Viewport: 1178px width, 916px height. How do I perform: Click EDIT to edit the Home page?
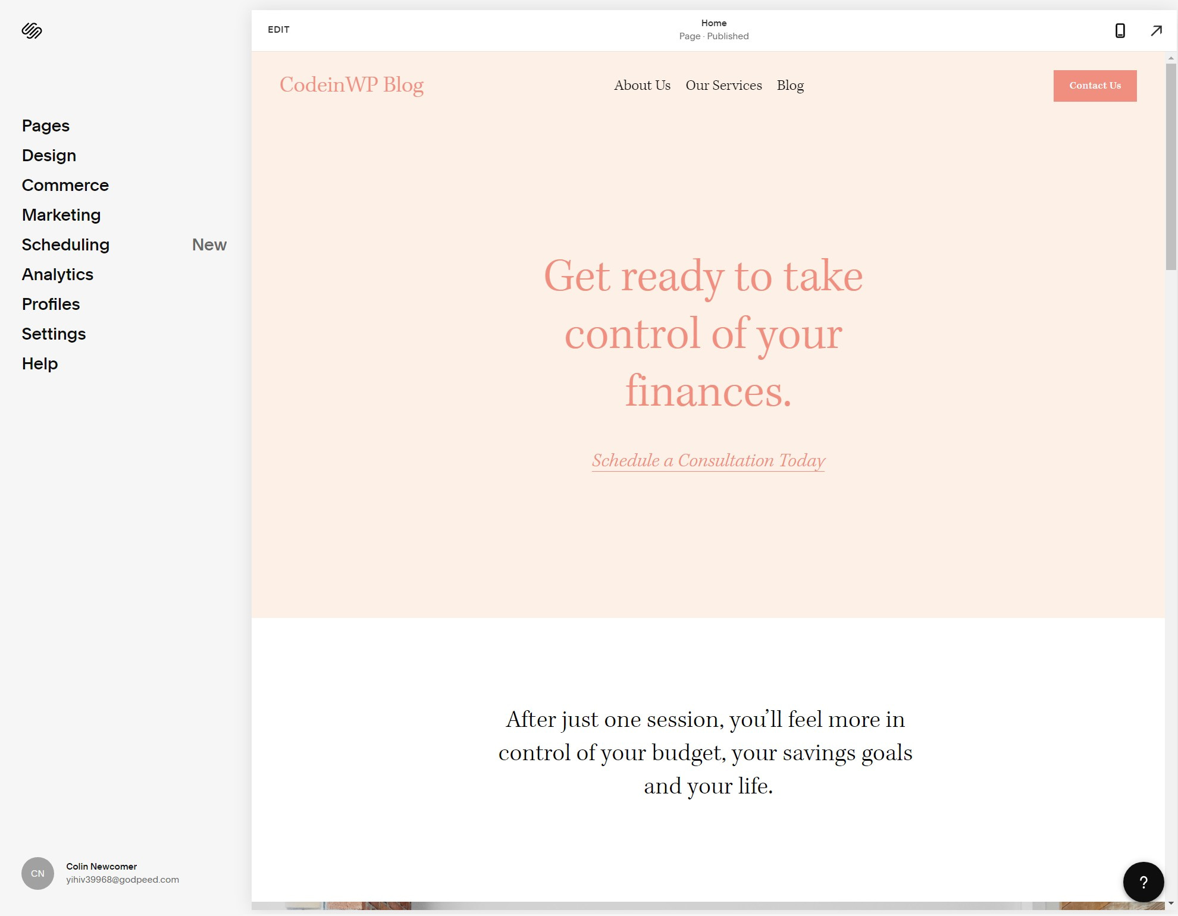pos(278,29)
